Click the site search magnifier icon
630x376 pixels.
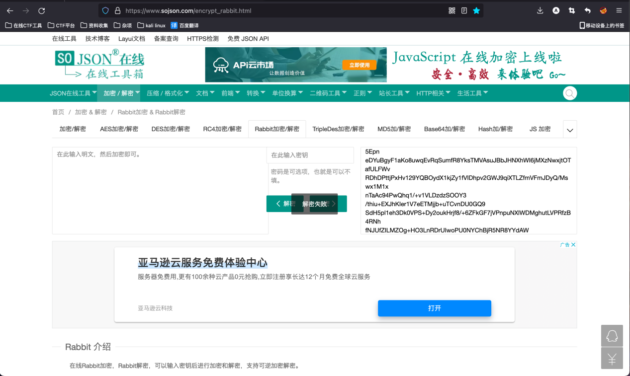click(x=570, y=93)
